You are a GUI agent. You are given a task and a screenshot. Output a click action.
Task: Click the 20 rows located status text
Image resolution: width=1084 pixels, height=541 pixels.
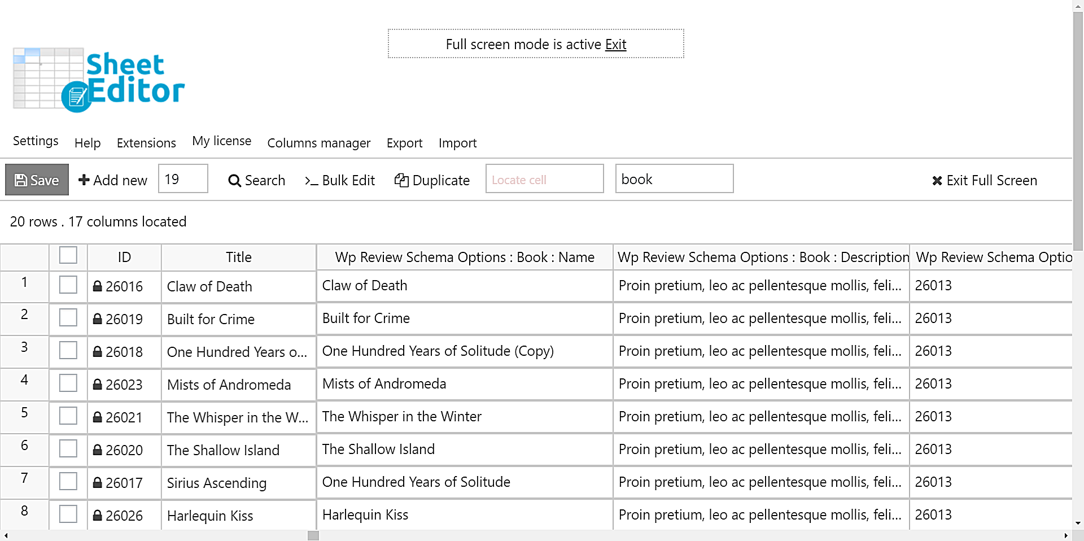pos(98,221)
